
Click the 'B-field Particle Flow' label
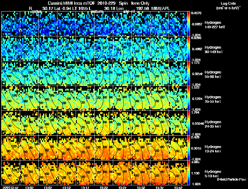[232, 179]
